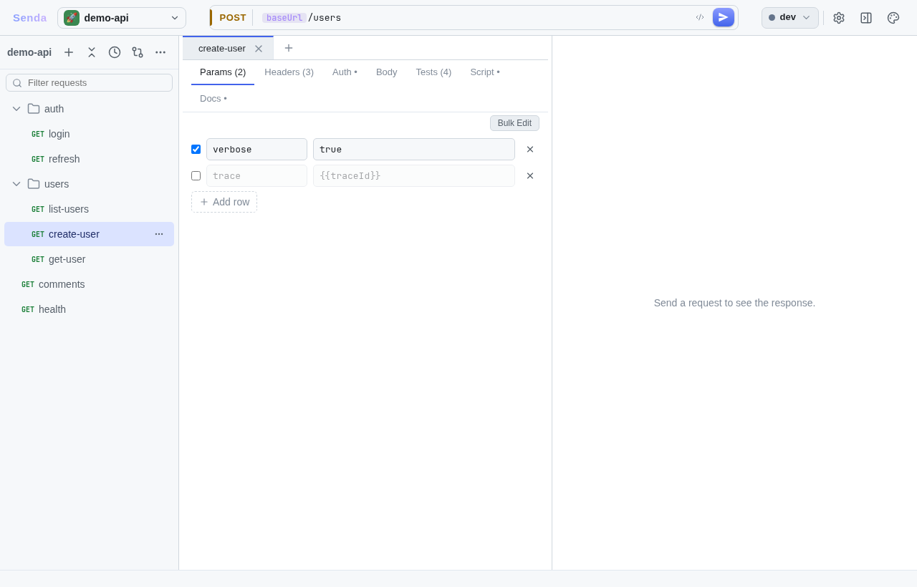The image size is (917, 587).
Task: Focus the Filter requests field
Action: coord(90,83)
